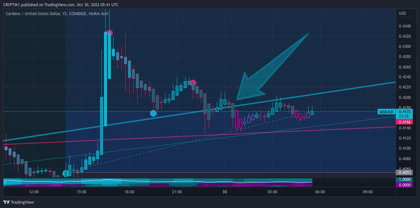This screenshot has height=208, width=420.
Task: Click the 0.4300 price axis label
Action: [x=404, y=47]
